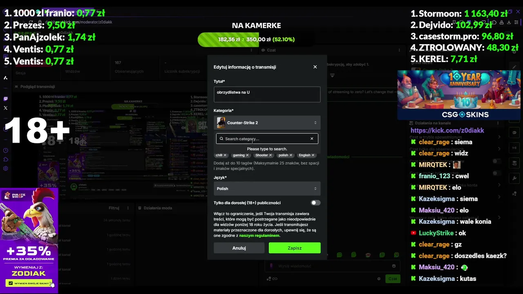Click the Czat send button
The image size is (523, 294).
click(393, 278)
